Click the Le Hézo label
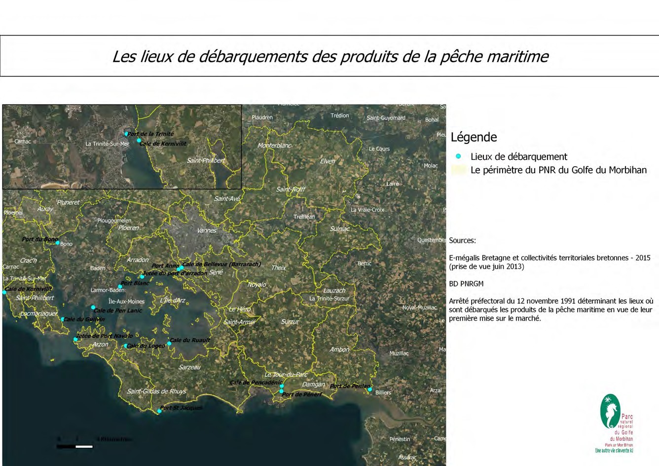 [x=240, y=309]
